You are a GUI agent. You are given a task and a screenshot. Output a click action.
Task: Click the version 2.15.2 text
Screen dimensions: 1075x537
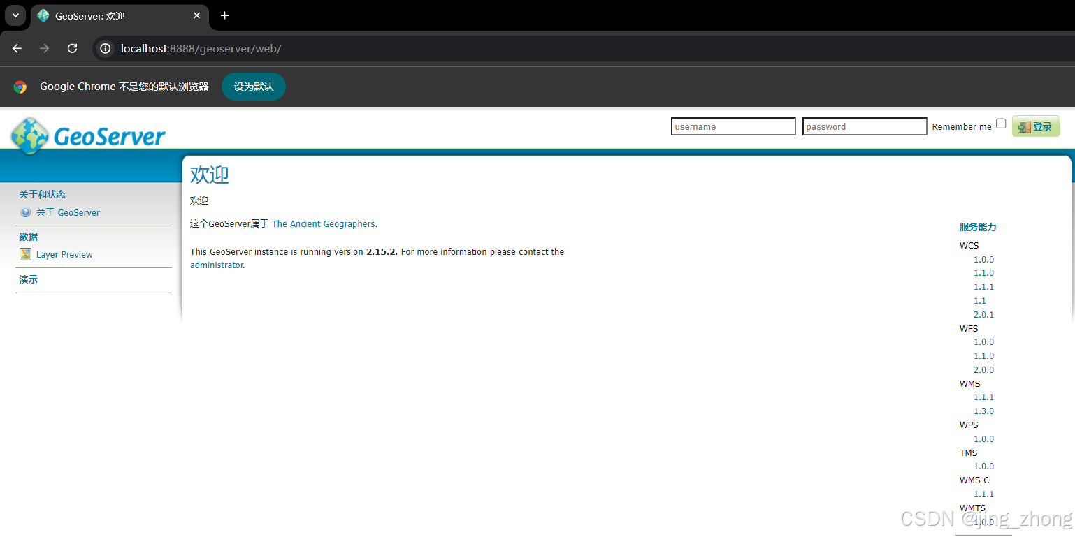[x=381, y=252]
